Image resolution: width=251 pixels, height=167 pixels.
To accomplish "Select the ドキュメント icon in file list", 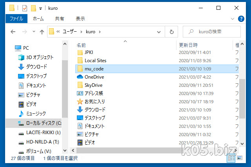I will pyautogui.click(x=80, y=126).
